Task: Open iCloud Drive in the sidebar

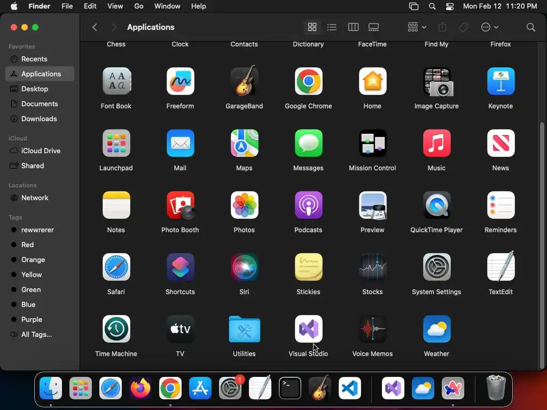Action: [x=40, y=151]
